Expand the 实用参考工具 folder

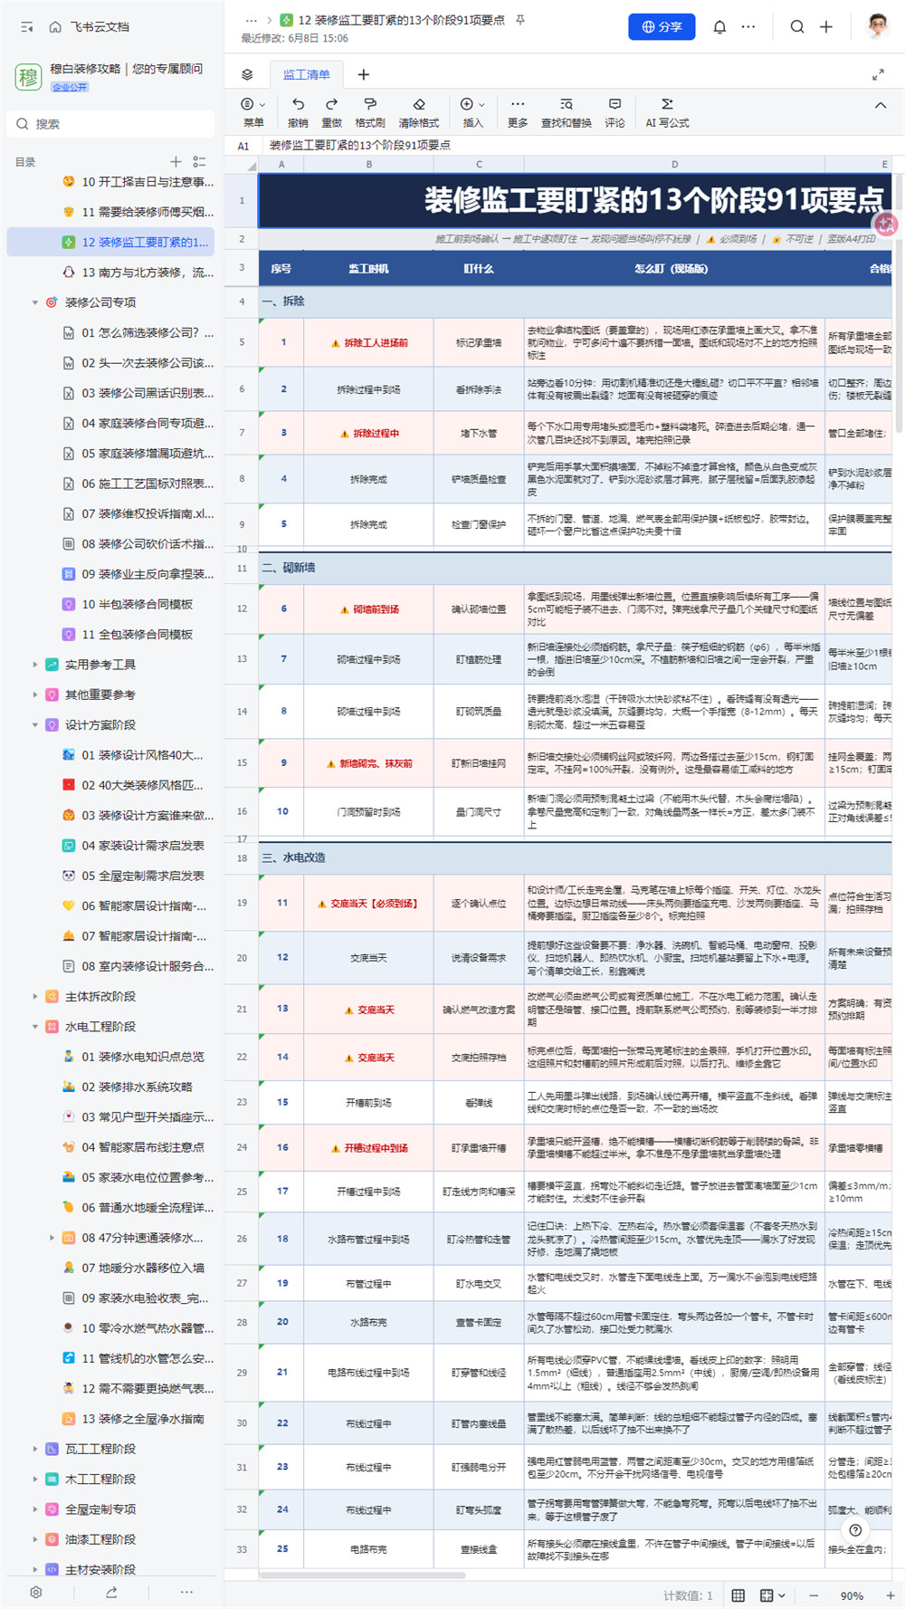(35, 665)
